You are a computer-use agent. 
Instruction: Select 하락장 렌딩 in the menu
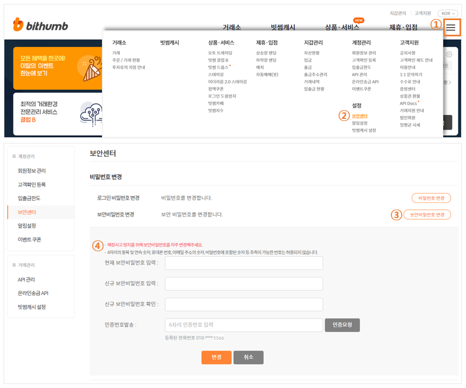266,60
